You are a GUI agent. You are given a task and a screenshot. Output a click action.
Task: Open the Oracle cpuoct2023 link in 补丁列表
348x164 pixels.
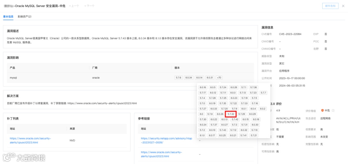click(x=30, y=140)
